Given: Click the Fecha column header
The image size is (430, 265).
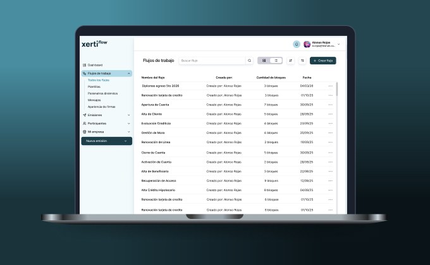Looking at the screenshot, I should point(307,78).
